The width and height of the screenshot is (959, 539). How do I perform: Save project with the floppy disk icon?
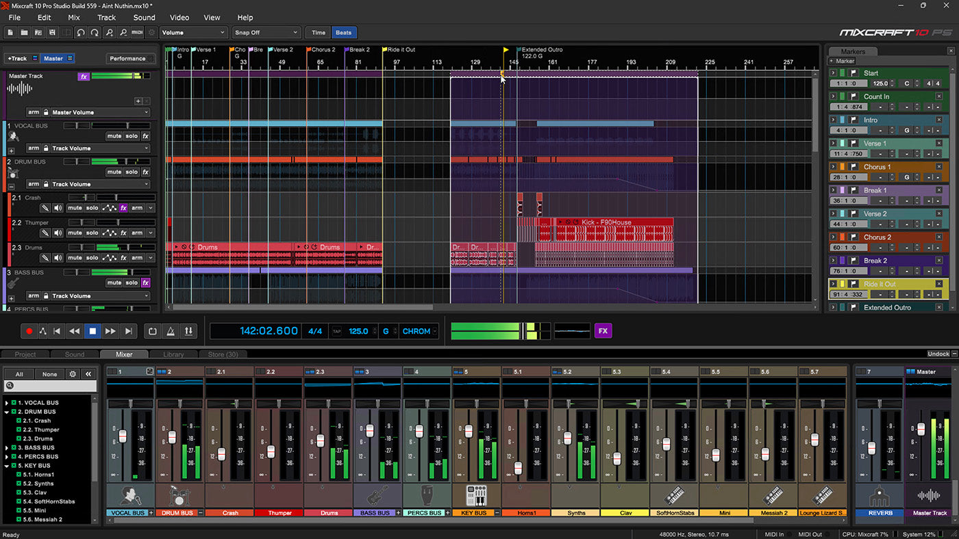[53, 32]
